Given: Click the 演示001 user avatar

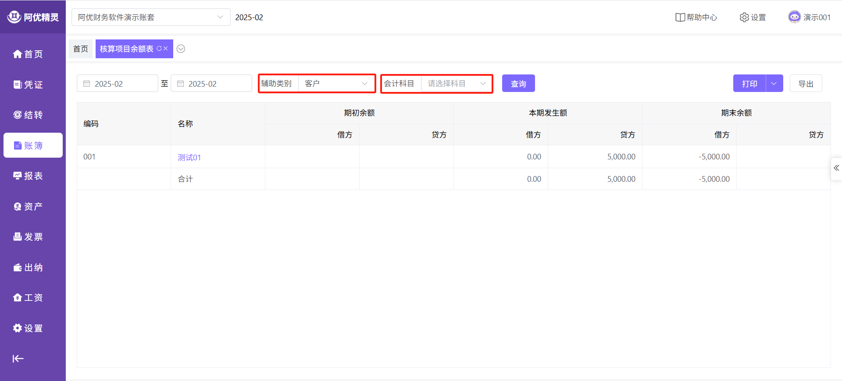Looking at the screenshot, I should pyautogui.click(x=794, y=17).
